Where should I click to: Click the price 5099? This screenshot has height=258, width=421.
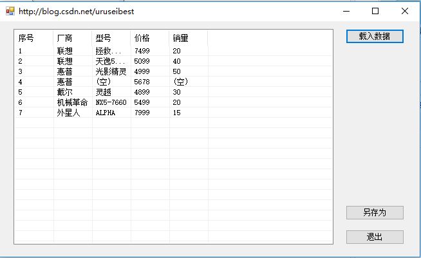point(142,61)
